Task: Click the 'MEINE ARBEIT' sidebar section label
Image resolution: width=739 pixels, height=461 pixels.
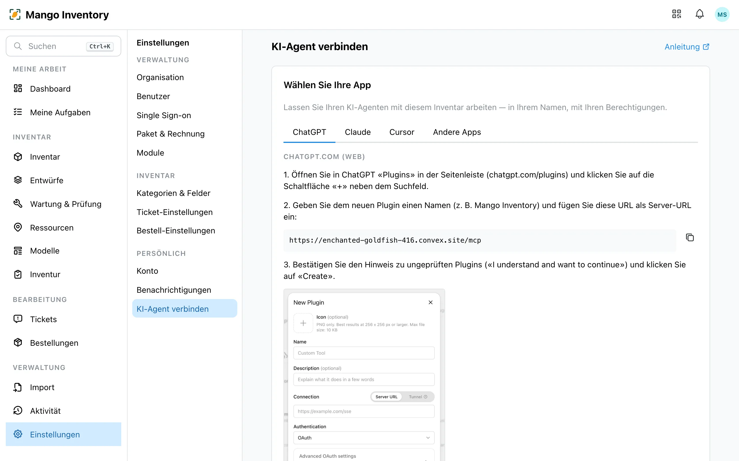Action: pos(40,69)
